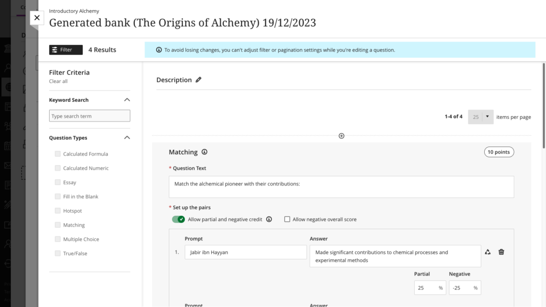The width and height of the screenshot is (546, 307).
Task: Click Clear all filter criteria
Action: tap(58, 81)
